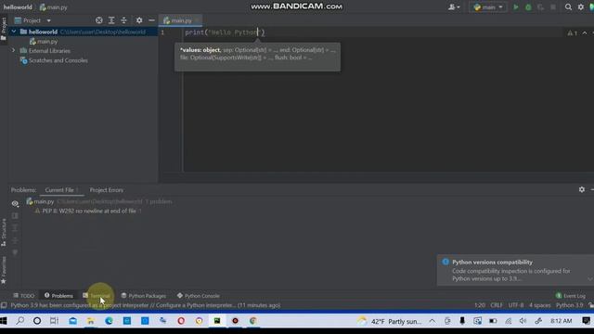Open the Problems tool window tab
594x334 pixels.
click(x=58, y=296)
